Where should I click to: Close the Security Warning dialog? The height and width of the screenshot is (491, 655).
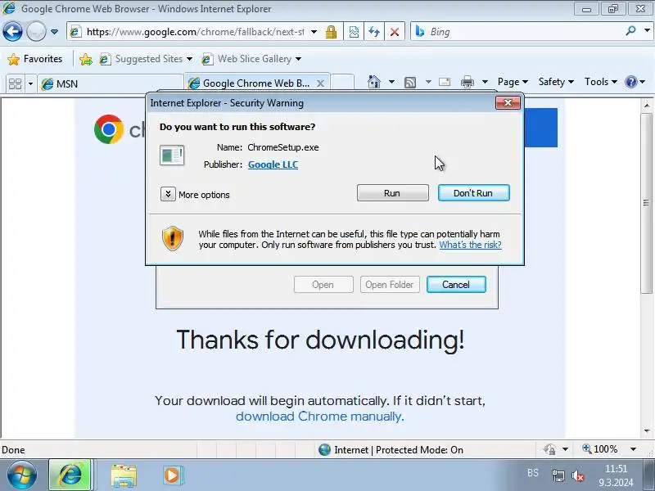508,103
